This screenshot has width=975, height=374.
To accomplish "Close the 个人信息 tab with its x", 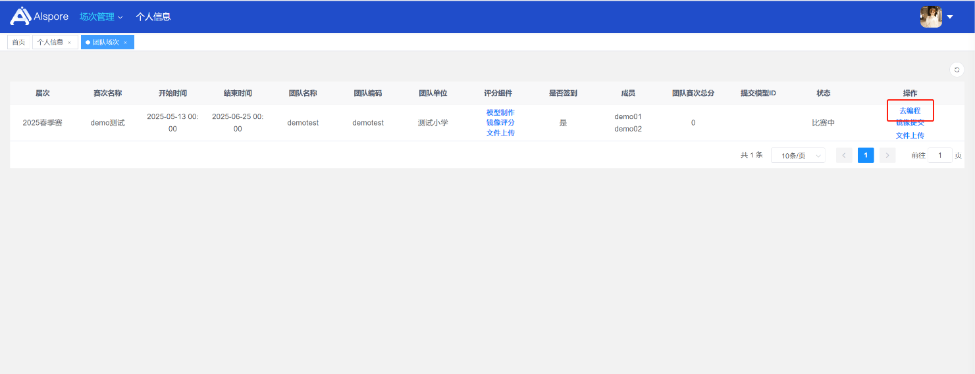I will point(70,43).
